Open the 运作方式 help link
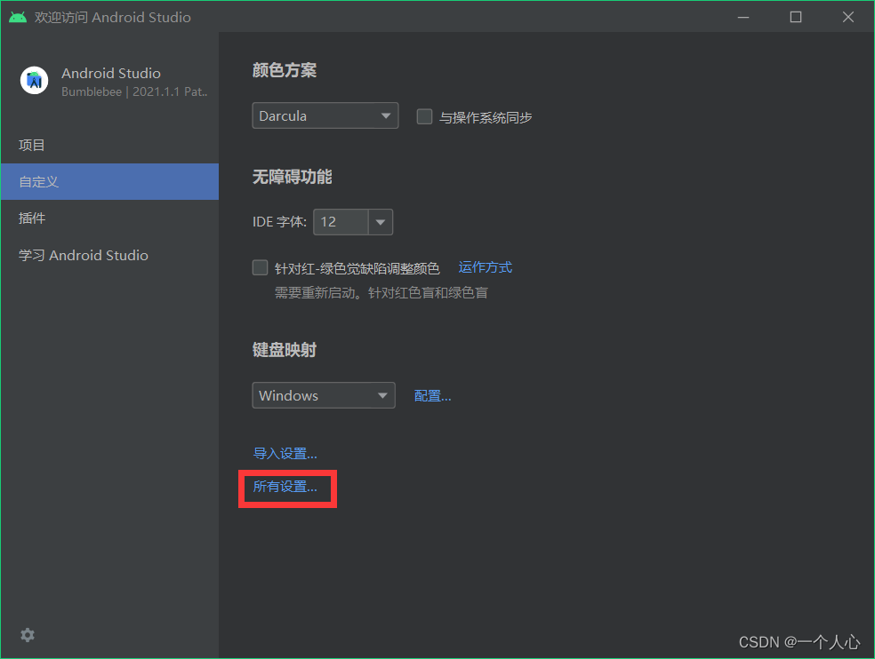This screenshot has width=875, height=659. click(485, 266)
